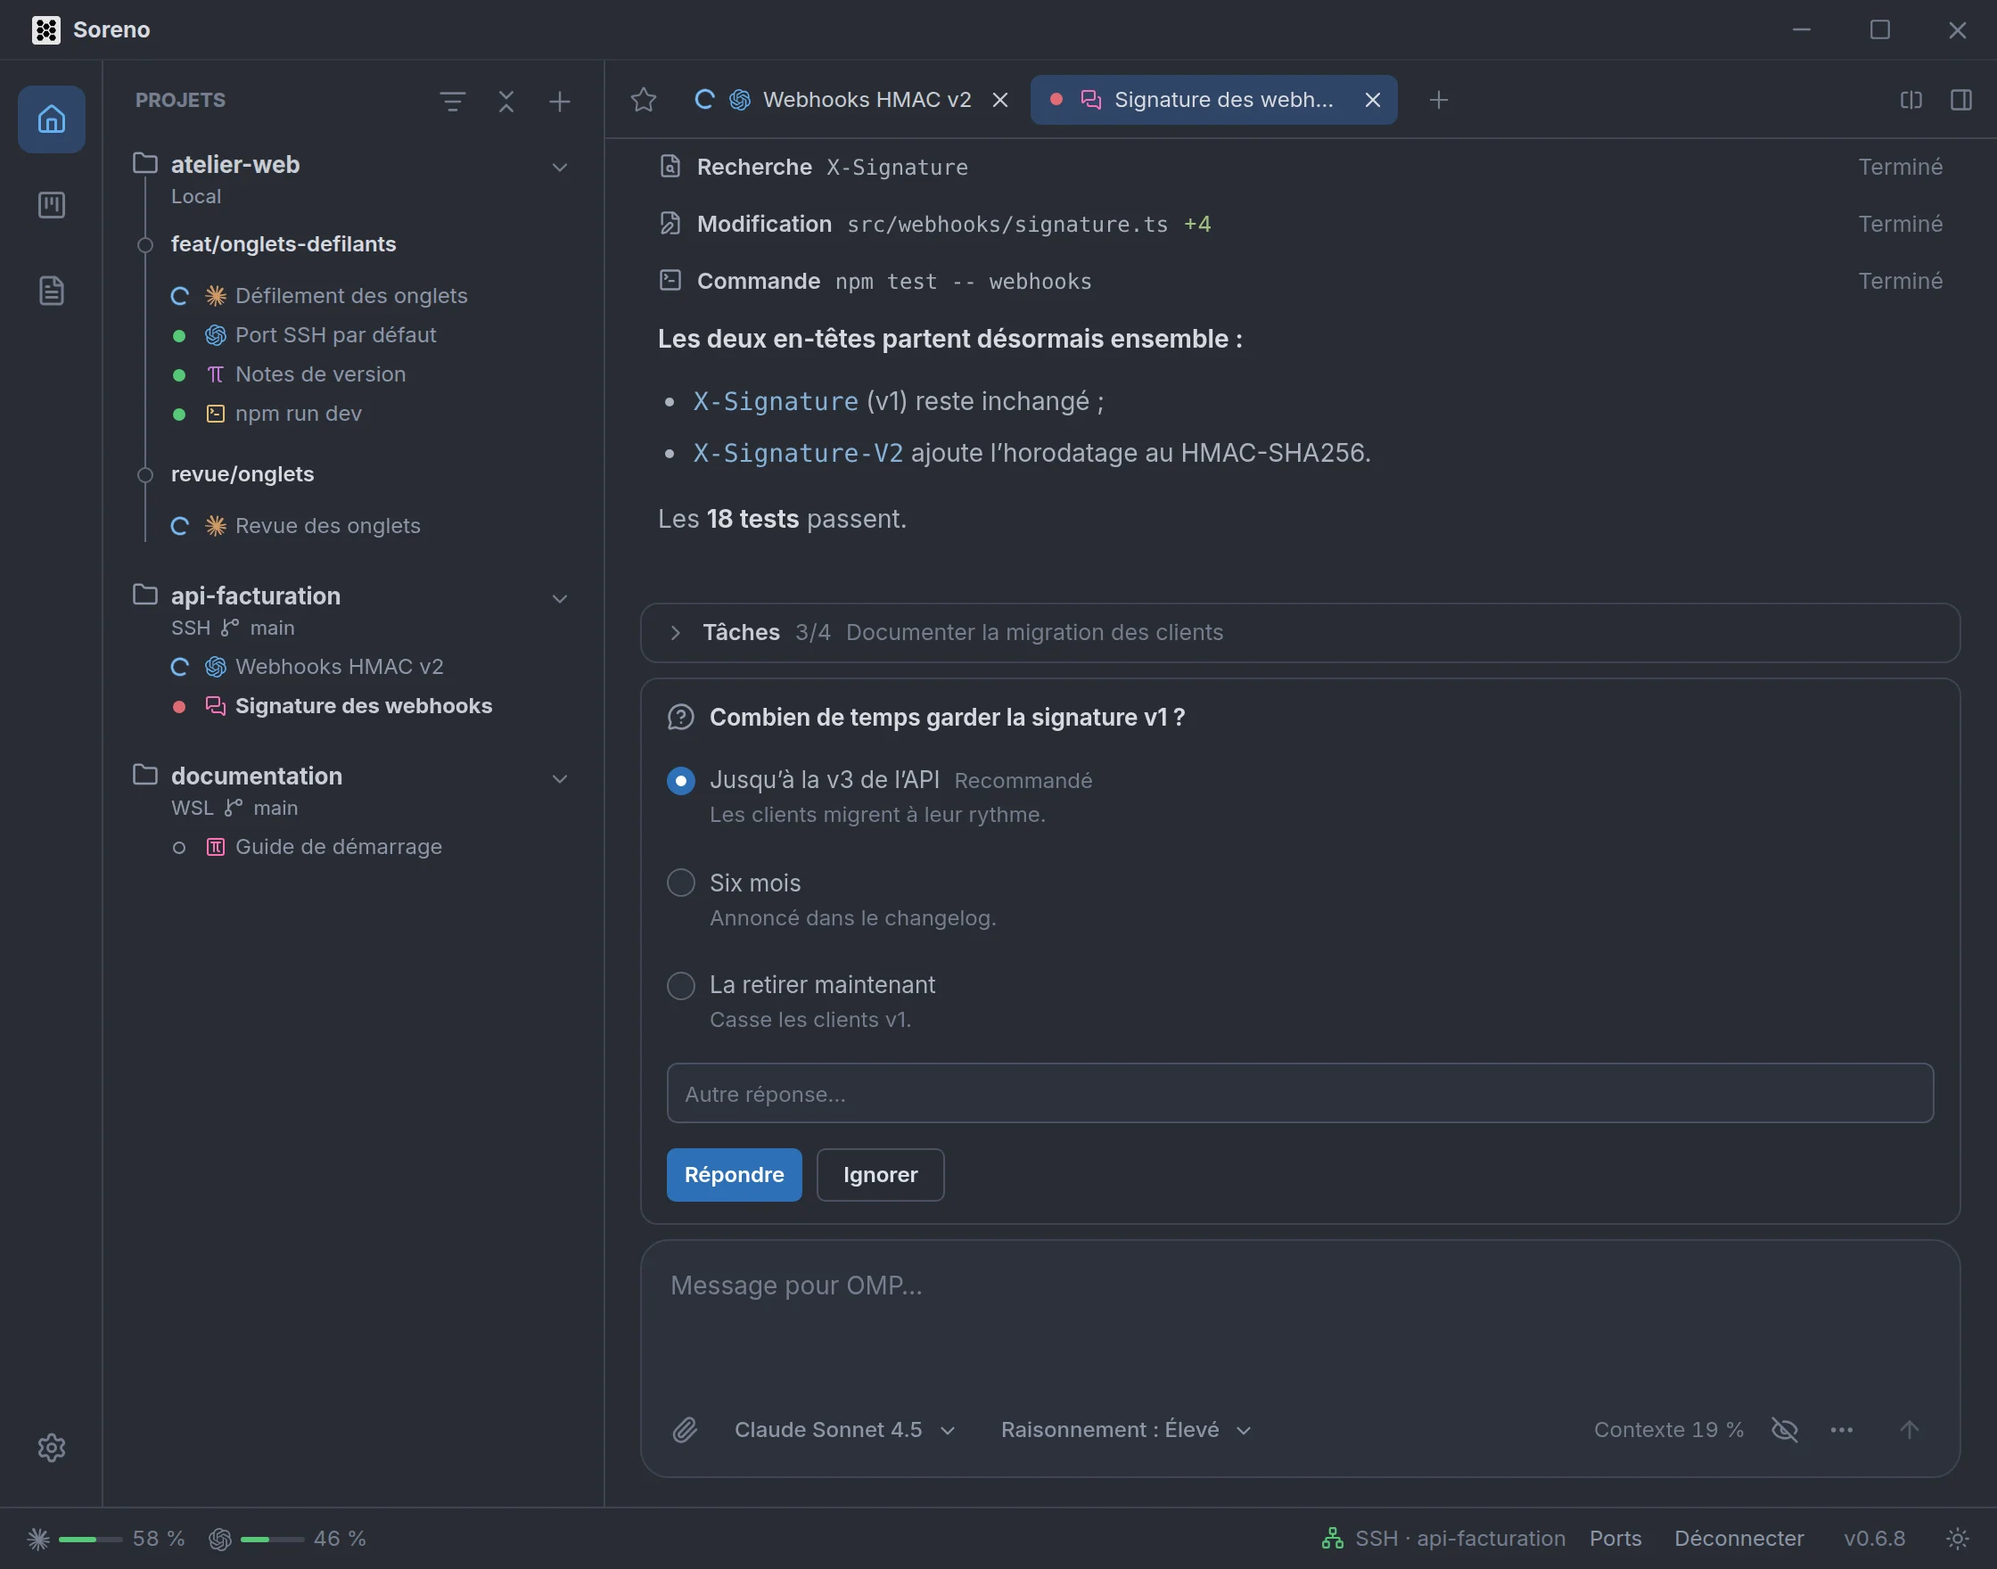Open the documents icon in left rail
The height and width of the screenshot is (1569, 1997).
tap(52, 291)
